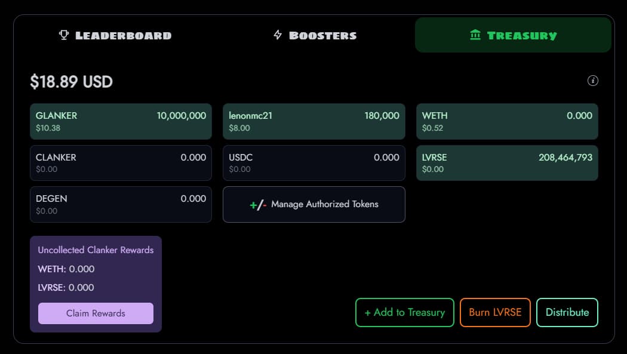
Task: Select the LVRSE token balance card
Action: [x=507, y=163]
